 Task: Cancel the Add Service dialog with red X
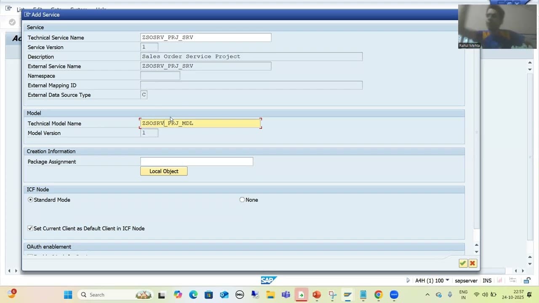click(472, 263)
